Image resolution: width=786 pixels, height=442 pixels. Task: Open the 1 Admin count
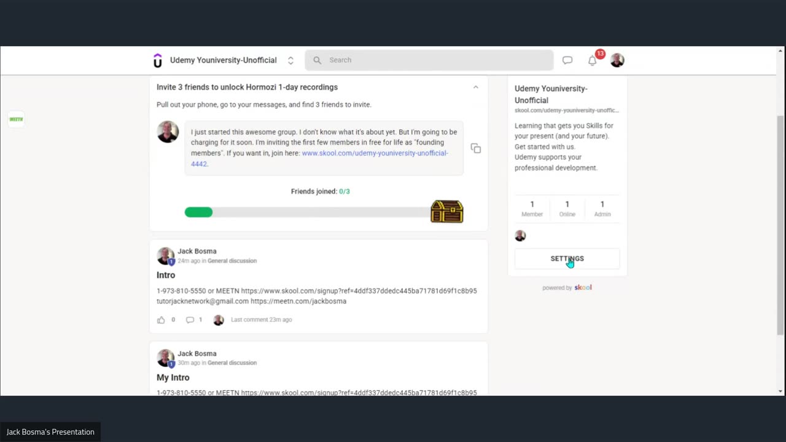[x=602, y=209]
